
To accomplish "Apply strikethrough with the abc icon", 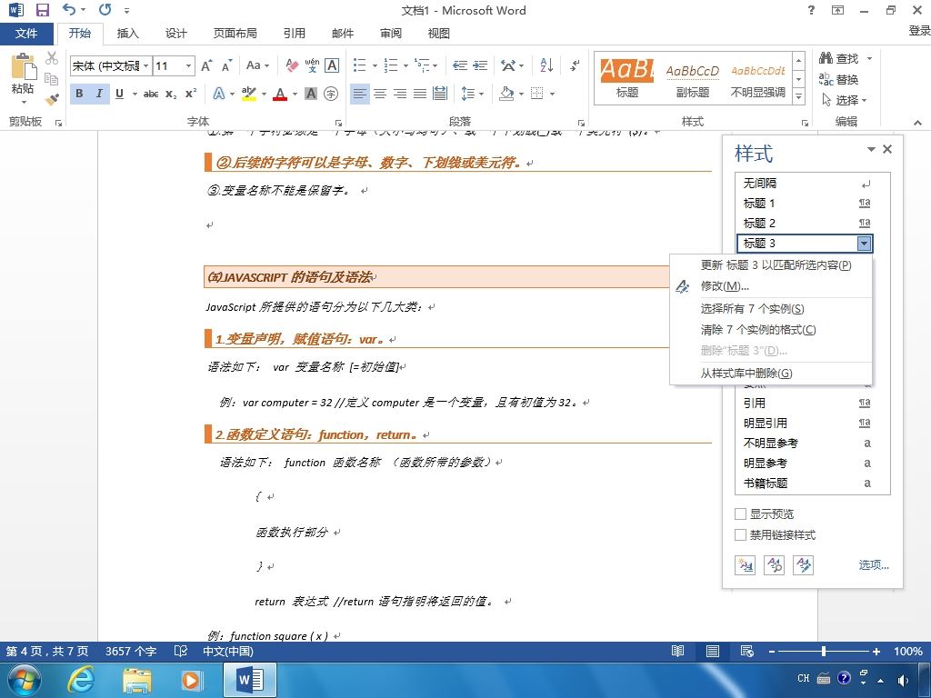I will pos(151,94).
